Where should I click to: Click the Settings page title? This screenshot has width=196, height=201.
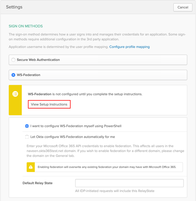pos(14,7)
